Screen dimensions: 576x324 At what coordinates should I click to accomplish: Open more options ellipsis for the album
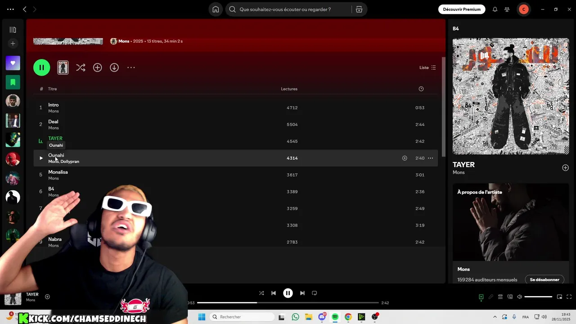pyautogui.click(x=131, y=67)
